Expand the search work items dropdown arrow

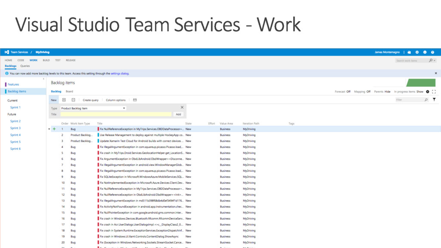(435, 61)
